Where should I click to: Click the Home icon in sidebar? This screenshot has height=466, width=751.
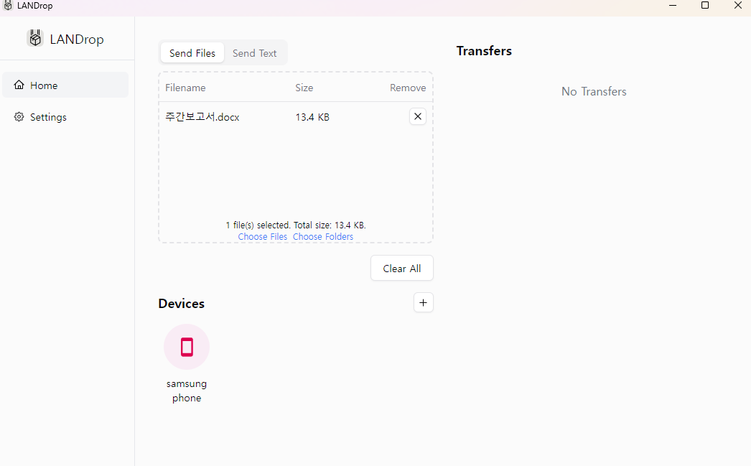(x=19, y=85)
